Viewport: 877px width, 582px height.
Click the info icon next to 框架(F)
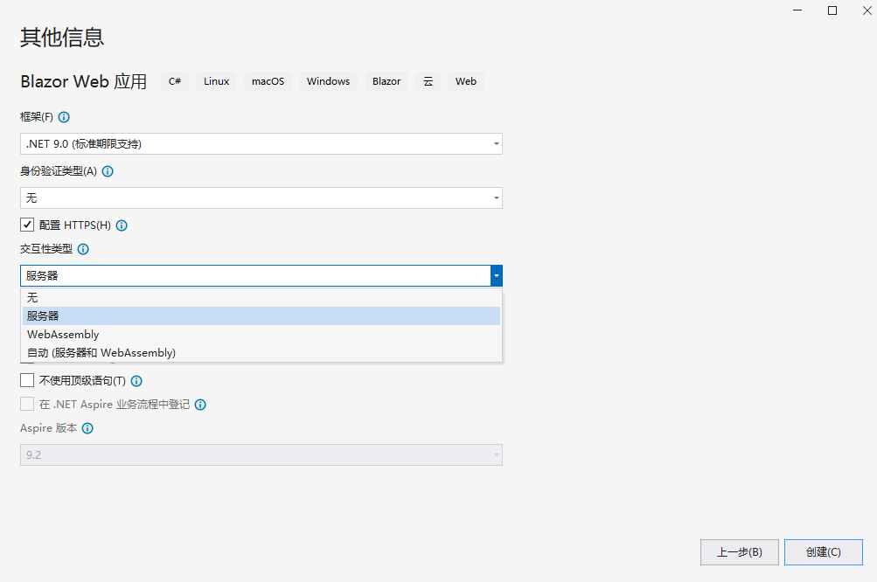[x=64, y=117]
